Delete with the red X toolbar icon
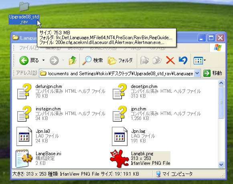233x184 pixels. (x=170, y=60)
